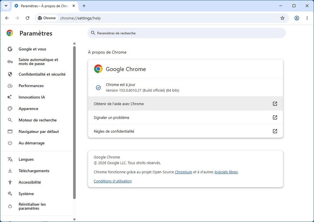This screenshot has height=222, width=314.
Task: Click the Chrome logo beside Paramètres
Action: click(x=10, y=33)
